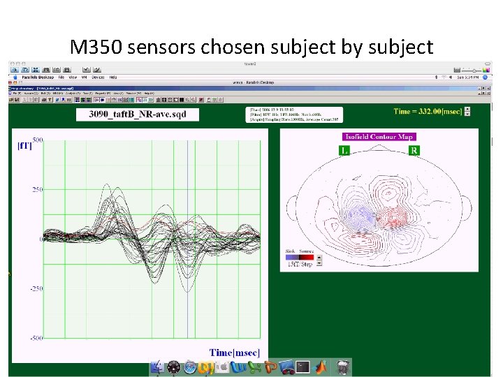Launch Safari from the Dock
The height and width of the screenshot is (377, 503).
[190, 367]
